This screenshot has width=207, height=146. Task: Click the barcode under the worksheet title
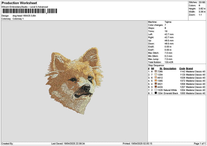[30, 11]
